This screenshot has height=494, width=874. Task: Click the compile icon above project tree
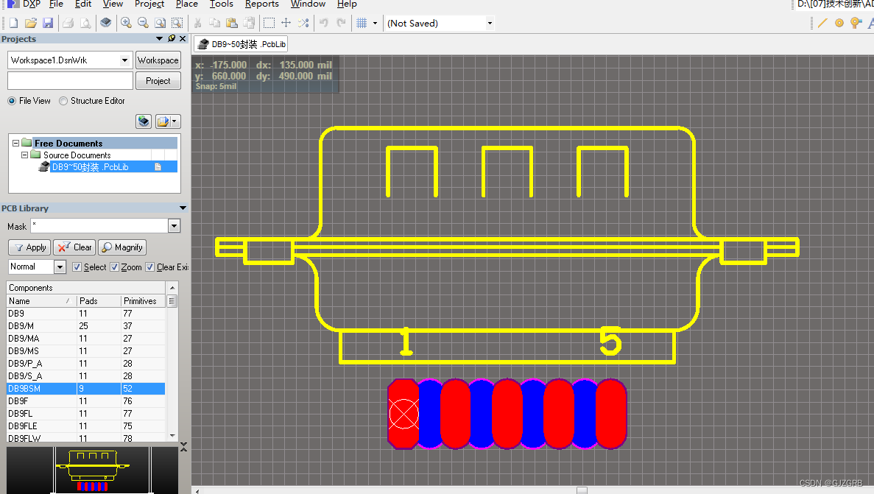click(x=144, y=121)
